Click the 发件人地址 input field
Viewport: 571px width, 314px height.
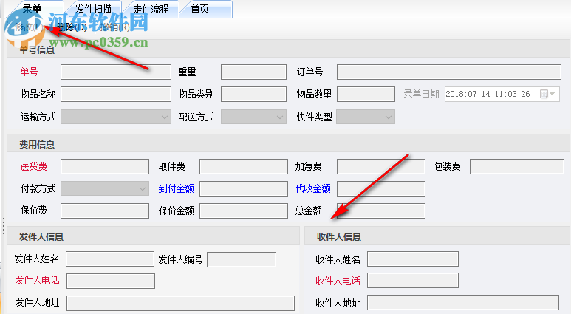pyautogui.click(x=181, y=303)
